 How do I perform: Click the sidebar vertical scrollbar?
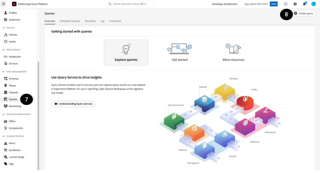[x=38, y=116]
